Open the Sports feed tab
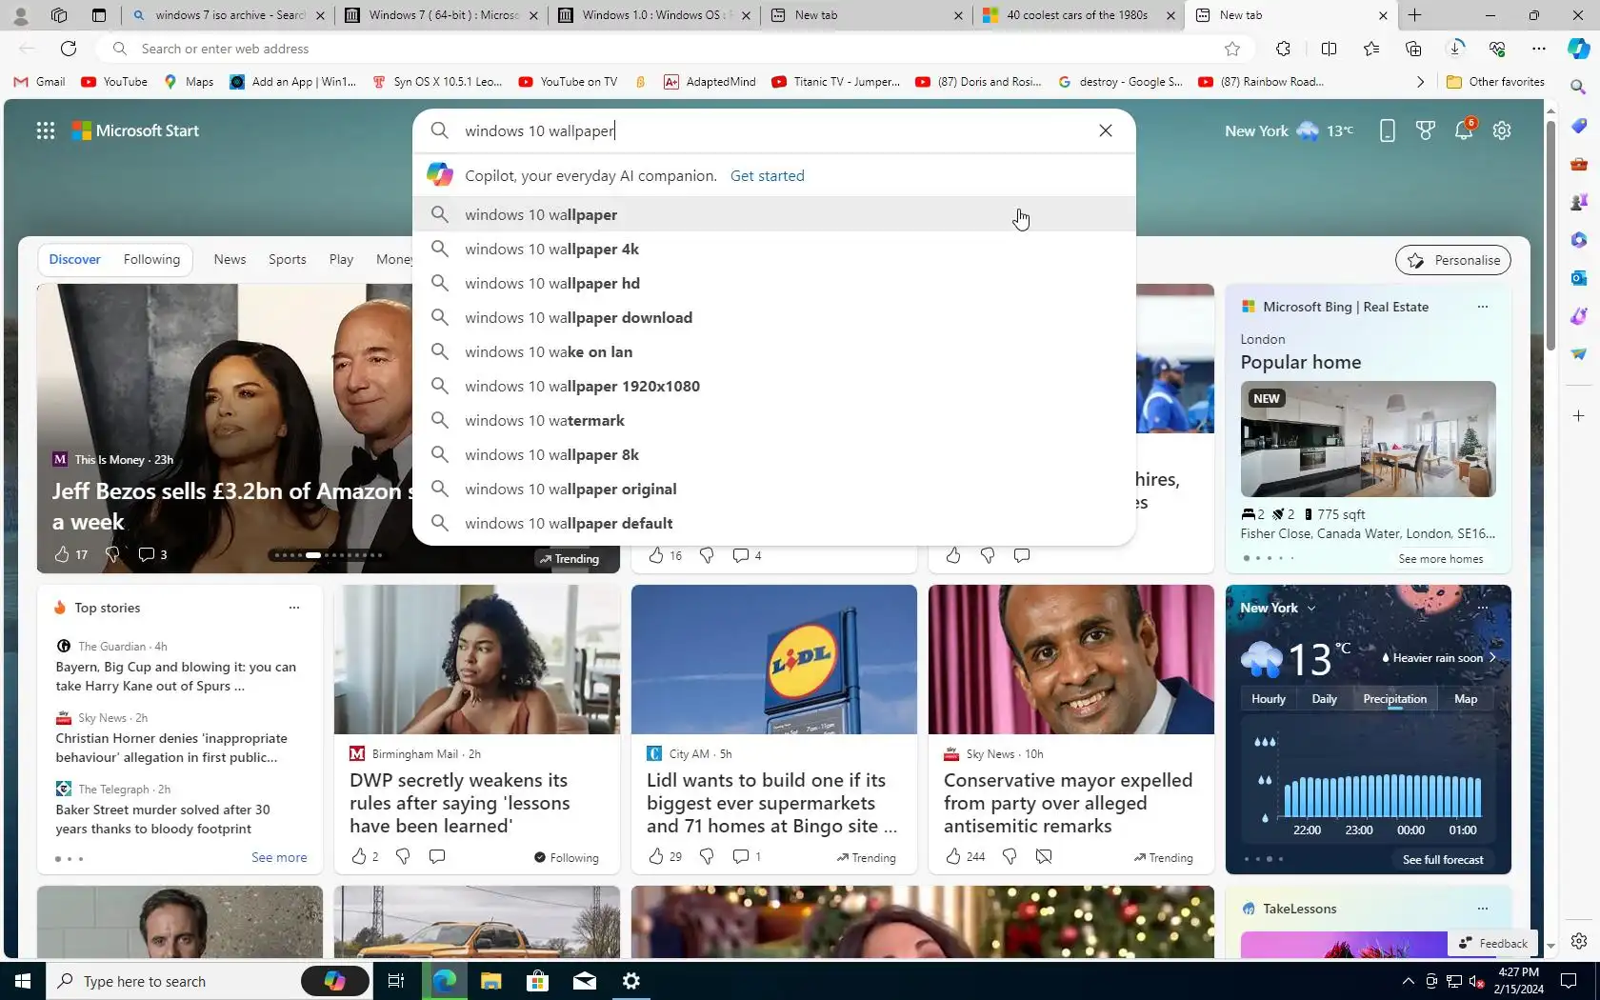 click(287, 259)
